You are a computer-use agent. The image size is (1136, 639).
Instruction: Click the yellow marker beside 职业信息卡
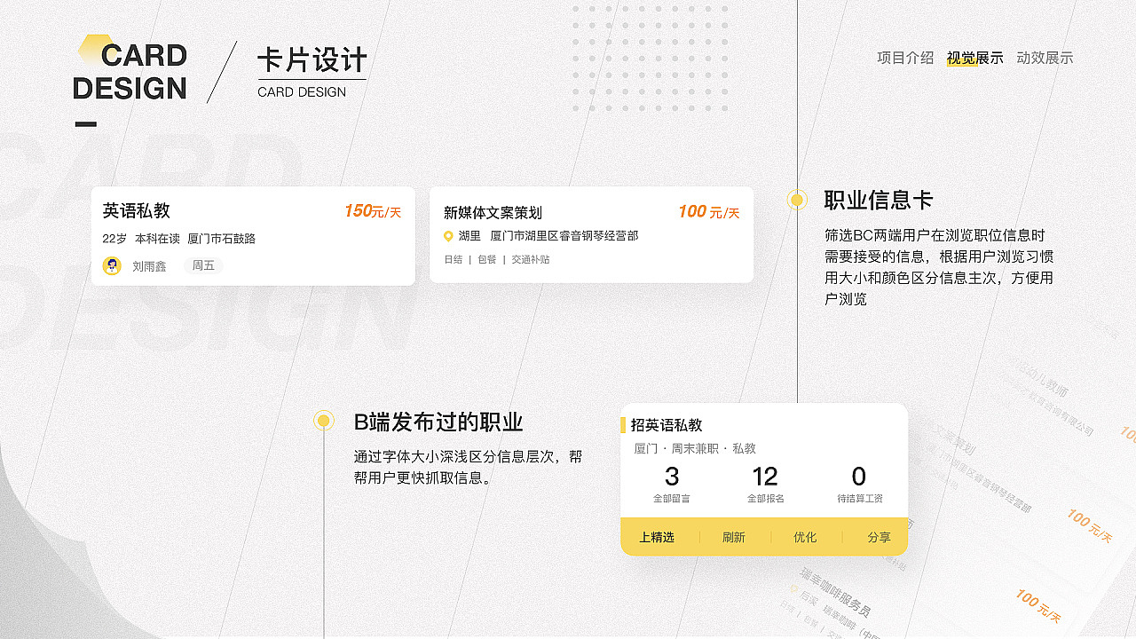click(796, 200)
